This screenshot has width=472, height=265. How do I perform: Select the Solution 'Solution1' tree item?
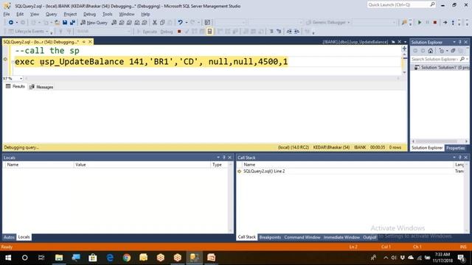(x=441, y=68)
